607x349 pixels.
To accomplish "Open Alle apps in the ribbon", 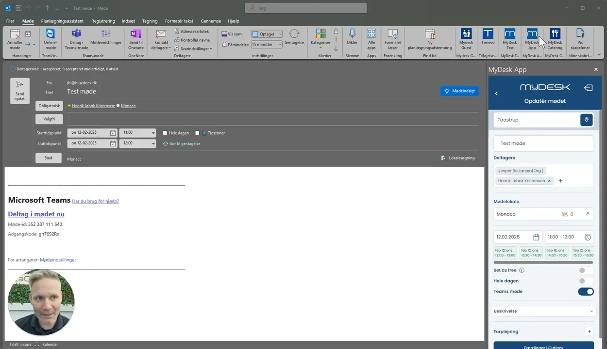I will click(371, 39).
